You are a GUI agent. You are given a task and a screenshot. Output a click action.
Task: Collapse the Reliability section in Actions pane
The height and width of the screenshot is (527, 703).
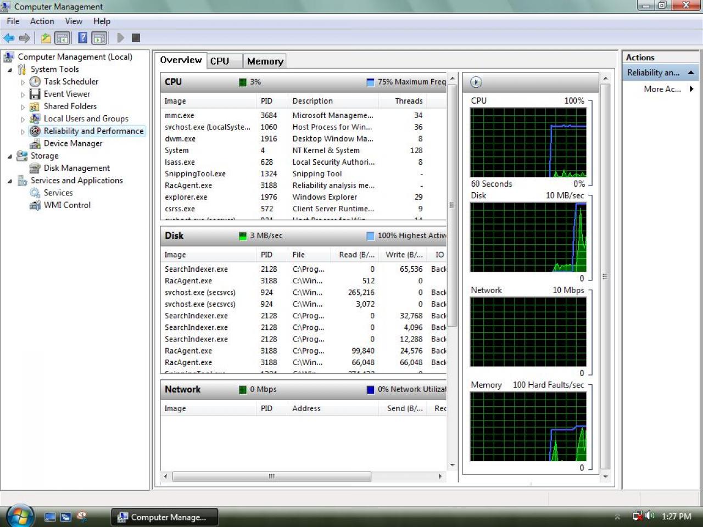click(x=691, y=72)
